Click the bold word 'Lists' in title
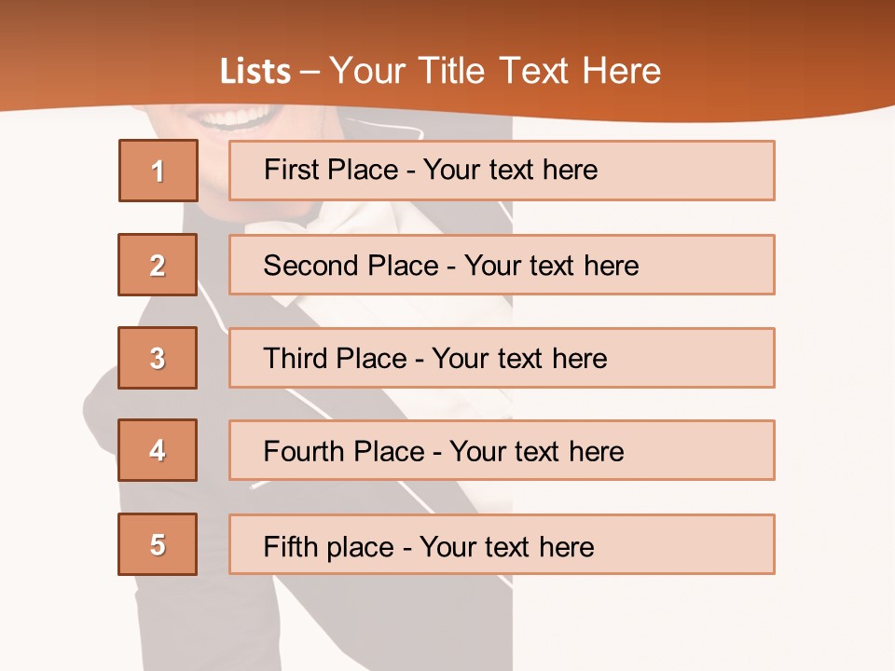895x671 pixels. pyautogui.click(x=255, y=72)
